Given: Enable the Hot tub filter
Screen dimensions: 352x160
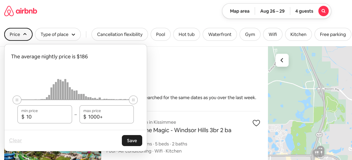Looking at the screenshot, I should 187,34.
